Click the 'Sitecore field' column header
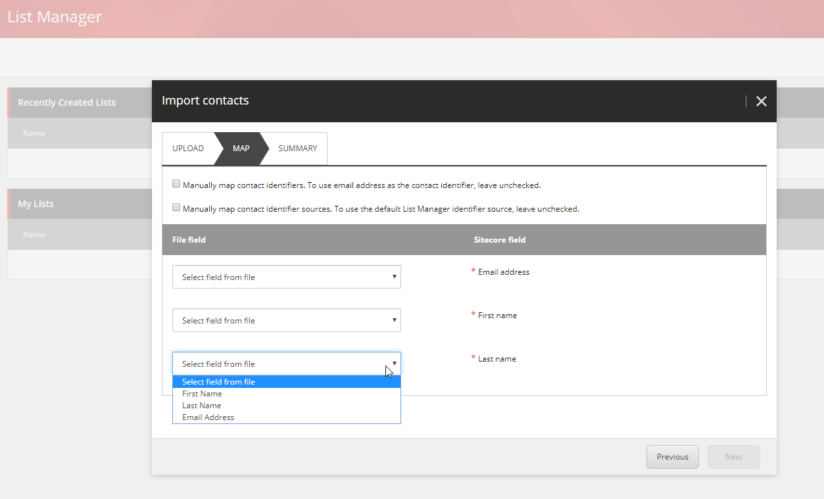Image resolution: width=824 pixels, height=499 pixels. [x=500, y=240]
